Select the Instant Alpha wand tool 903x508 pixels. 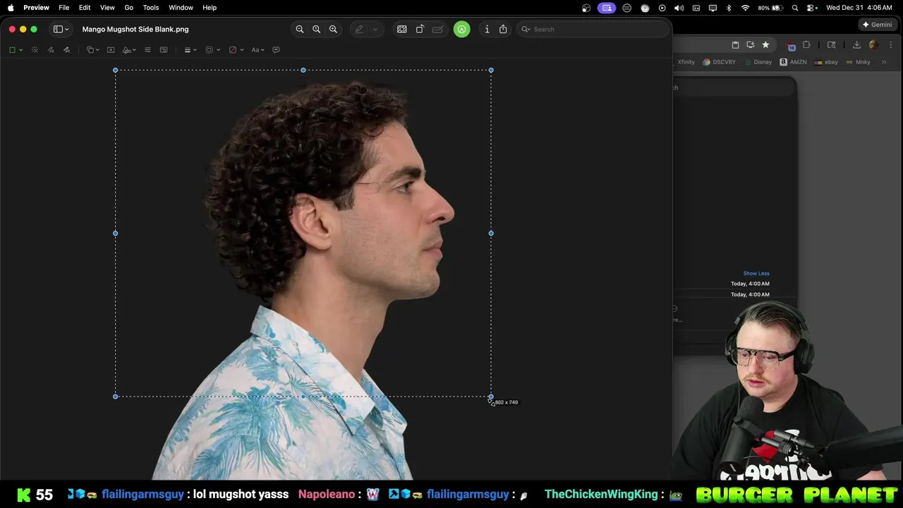pos(35,50)
